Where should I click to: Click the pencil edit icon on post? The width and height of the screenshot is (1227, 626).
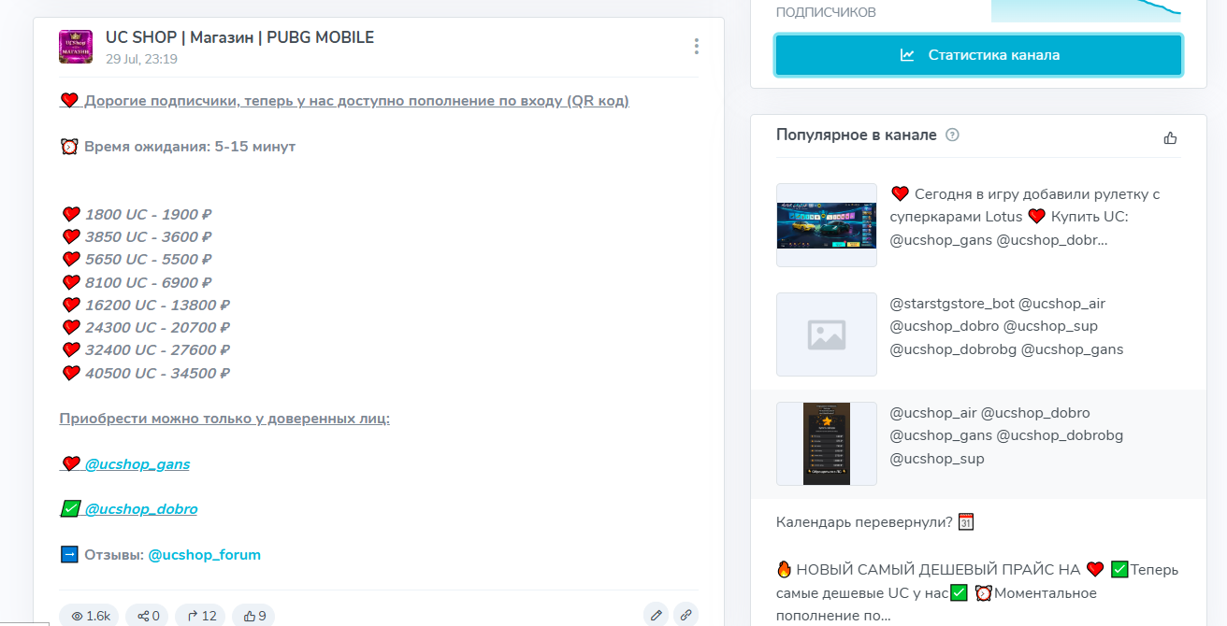[x=657, y=615]
